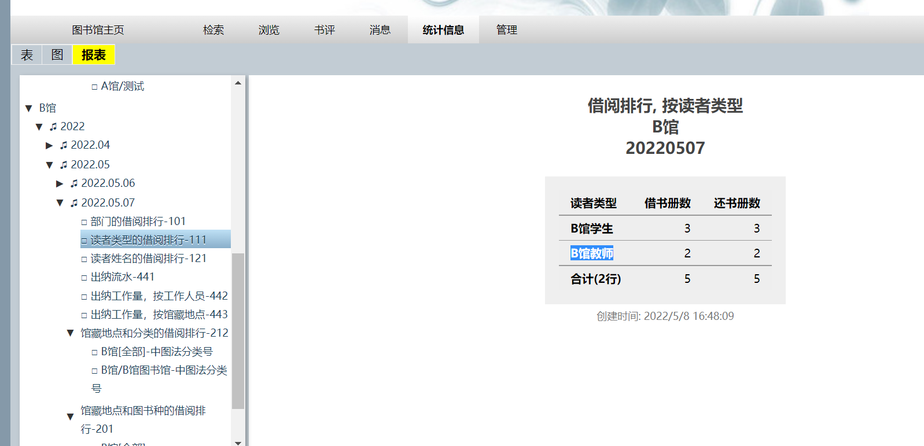This screenshot has width=924, height=446.
Task: Go to the 检索 menu
Action: coord(213,30)
